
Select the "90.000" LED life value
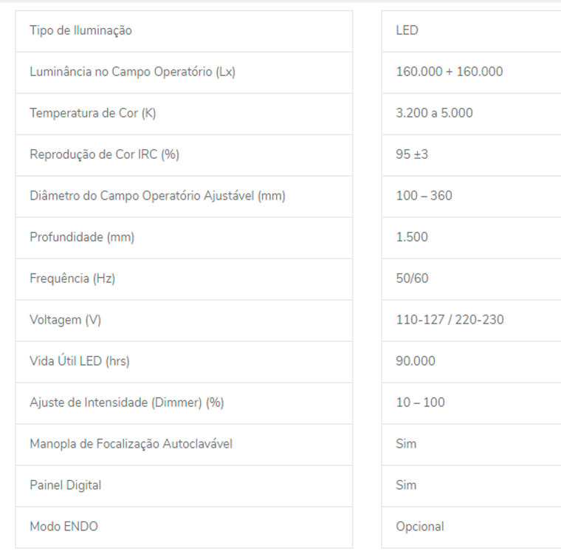tap(416, 362)
